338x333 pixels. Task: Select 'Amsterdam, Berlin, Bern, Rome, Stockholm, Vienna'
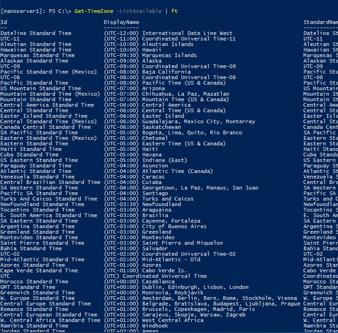point(220,298)
